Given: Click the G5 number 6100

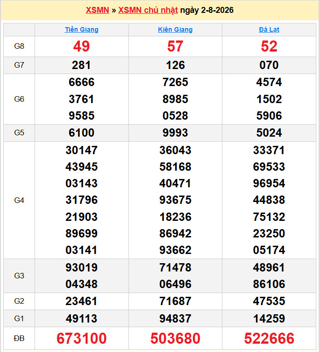Looking at the screenshot, I should 81,133.
